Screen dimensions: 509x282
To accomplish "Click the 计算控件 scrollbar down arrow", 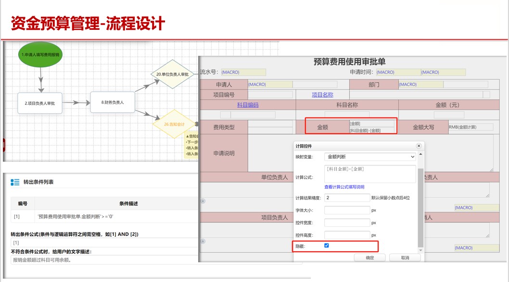I will (x=420, y=250).
